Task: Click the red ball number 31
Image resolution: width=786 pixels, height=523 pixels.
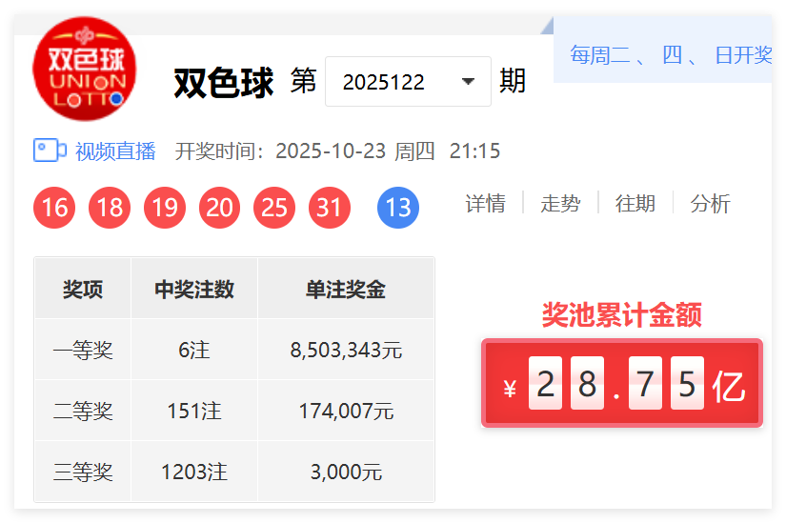Action: click(330, 208)
